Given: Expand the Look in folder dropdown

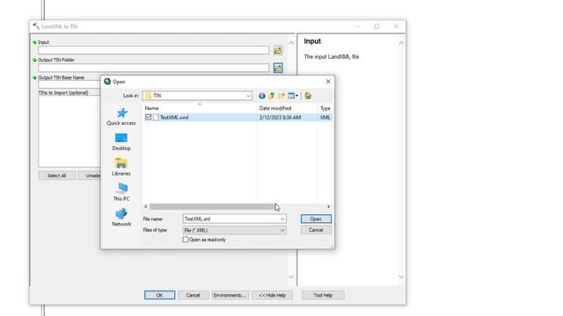Looking at the screenshot, I should pos(248,96).
